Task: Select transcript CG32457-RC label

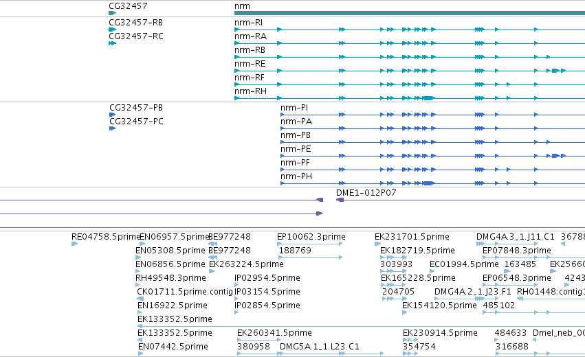Action: (136, 36)
